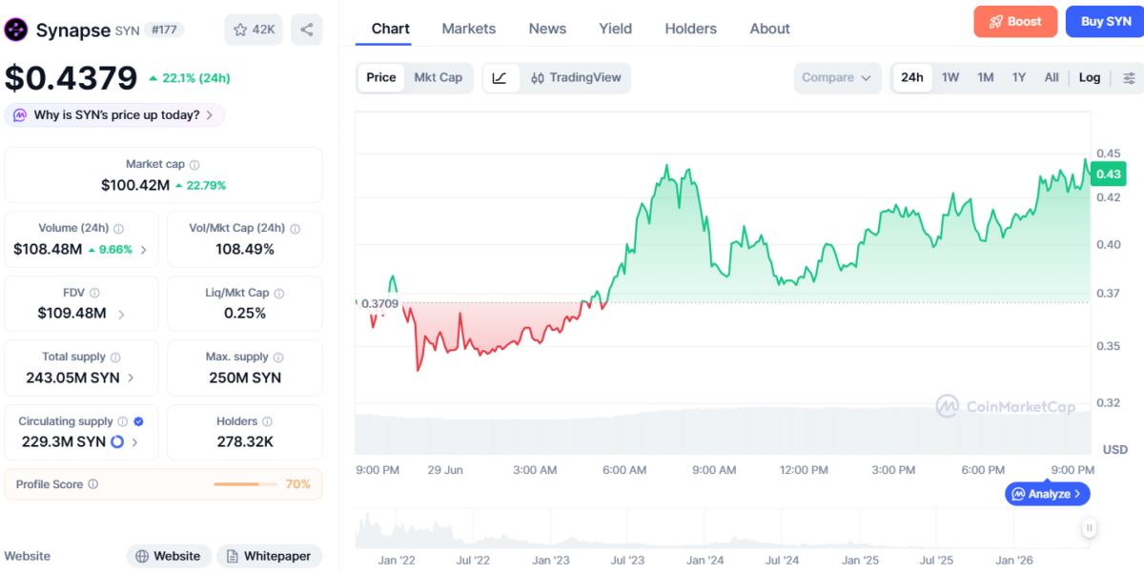Click the Analyze button
Image resolution: width=1144 pixels, height=573 pixels.
click(1047, 494)
